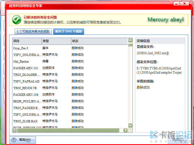Select the TSPY_PAPRAS.AD row
This screenshot has width=194, height=145.
point(70,81)
